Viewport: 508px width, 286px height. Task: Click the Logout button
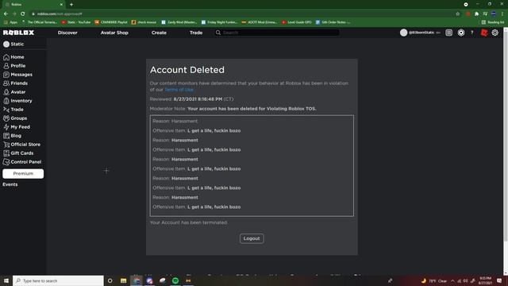tap(252, 238)
